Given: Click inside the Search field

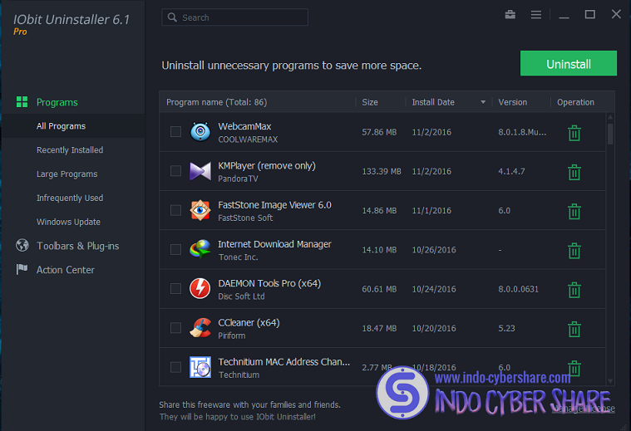Looking at the screenshot, I should point(234,17).
